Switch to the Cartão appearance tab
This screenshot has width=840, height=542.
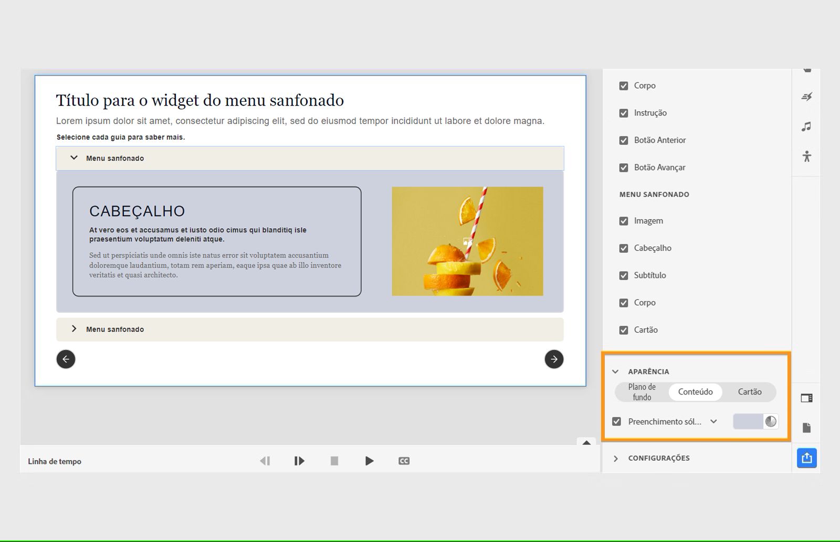750,392
